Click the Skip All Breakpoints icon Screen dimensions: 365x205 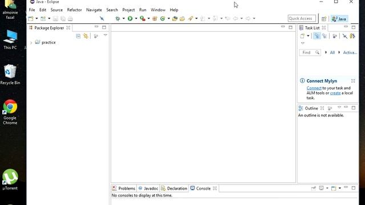click(x=102, y=19)
